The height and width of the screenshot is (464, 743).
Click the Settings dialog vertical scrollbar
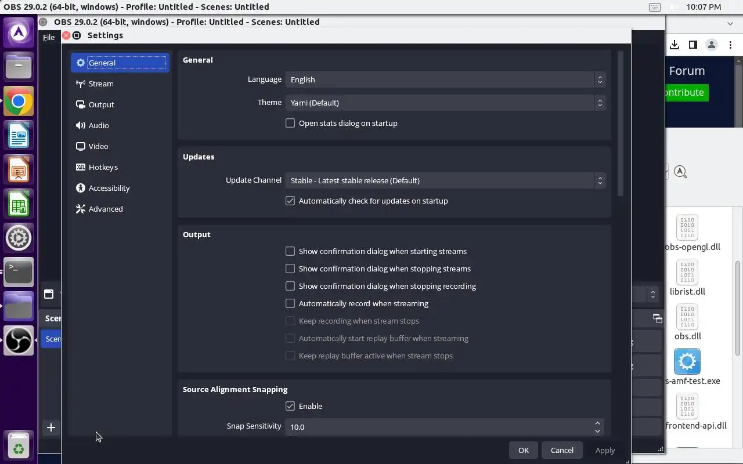[621, 124]
